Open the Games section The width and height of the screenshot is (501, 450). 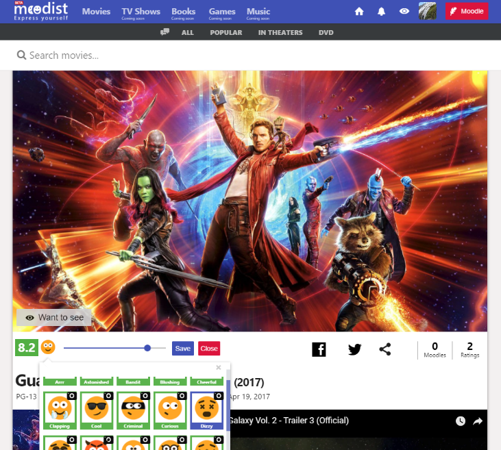[x=222, y=12]
